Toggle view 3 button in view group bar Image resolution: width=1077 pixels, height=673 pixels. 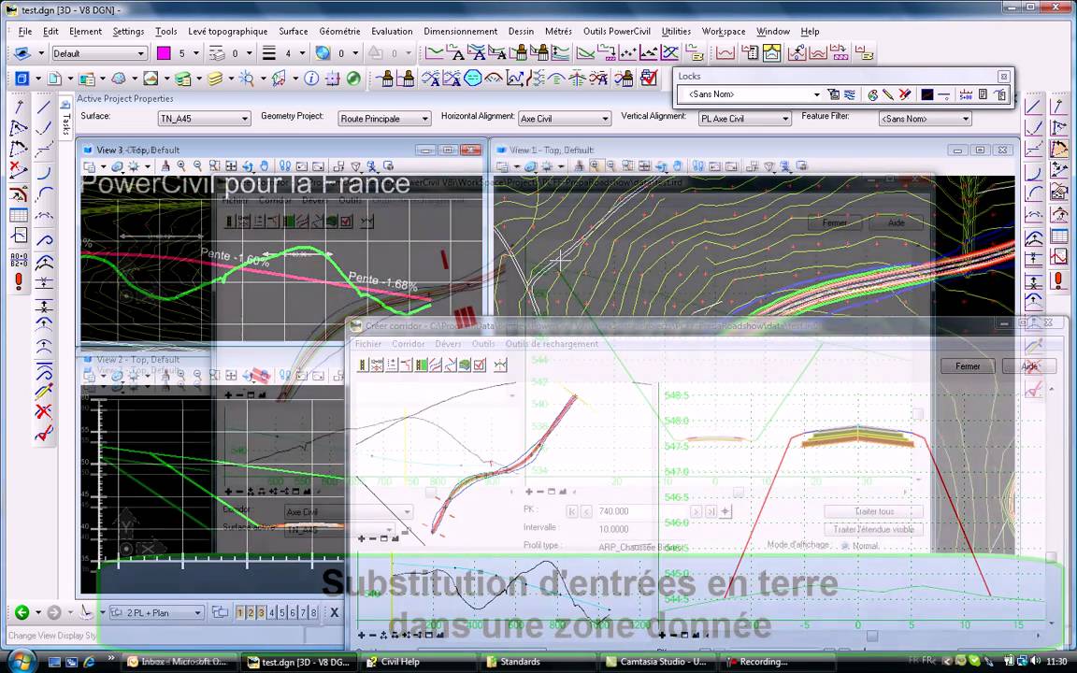tap(261, 612)
